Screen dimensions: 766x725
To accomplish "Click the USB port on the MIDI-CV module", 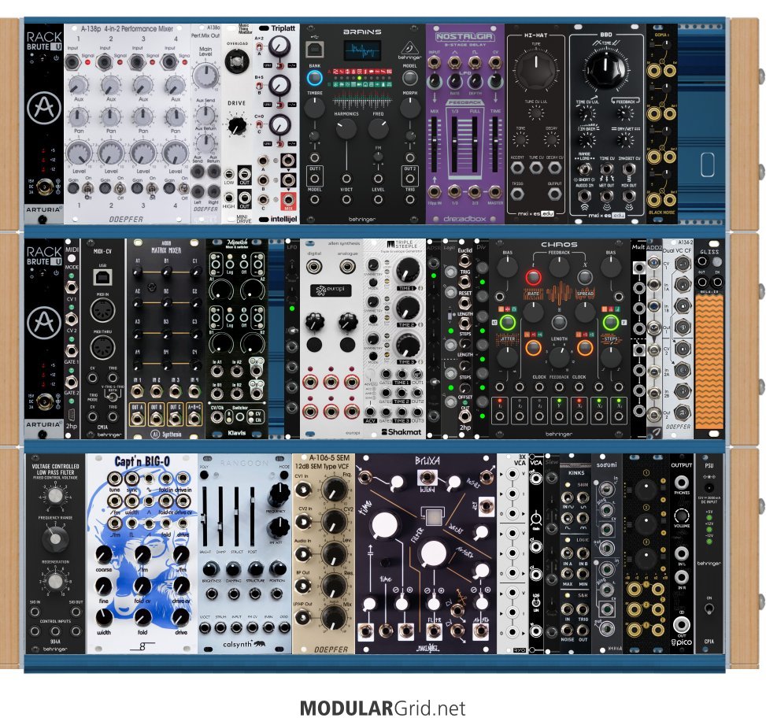I will click(x=102, y=278).
